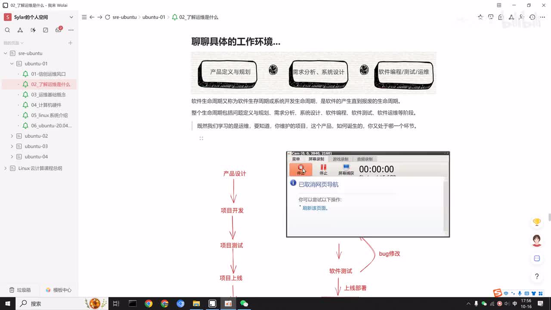Open the graph view icon in sidebar
Viewport: 551px width, 310px height.
[20, 30]
